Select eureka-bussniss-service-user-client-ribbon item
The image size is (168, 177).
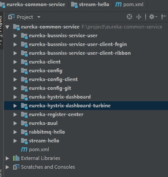coord(80,53)
